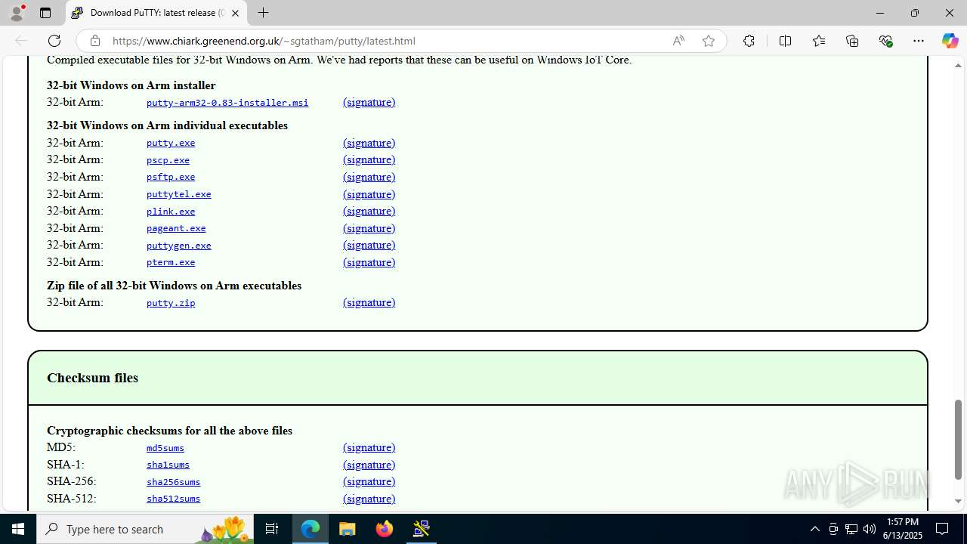Image resolution: width=967 pixels, height=544 pixels.
Task: Open the network tray icon
Action: [x=851, y=529]
